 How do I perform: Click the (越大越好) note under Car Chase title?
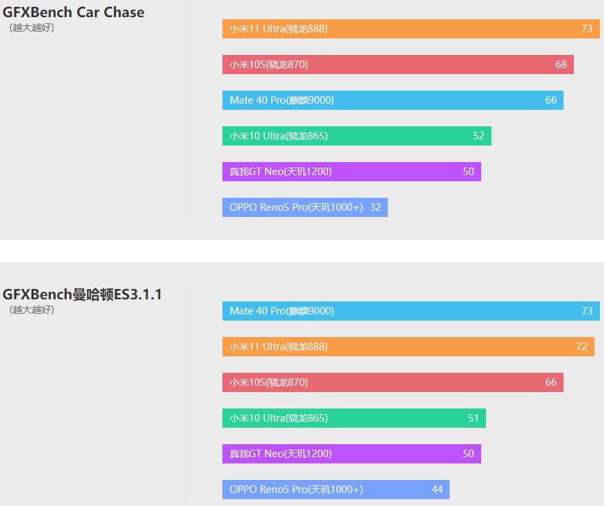(32, 27)
